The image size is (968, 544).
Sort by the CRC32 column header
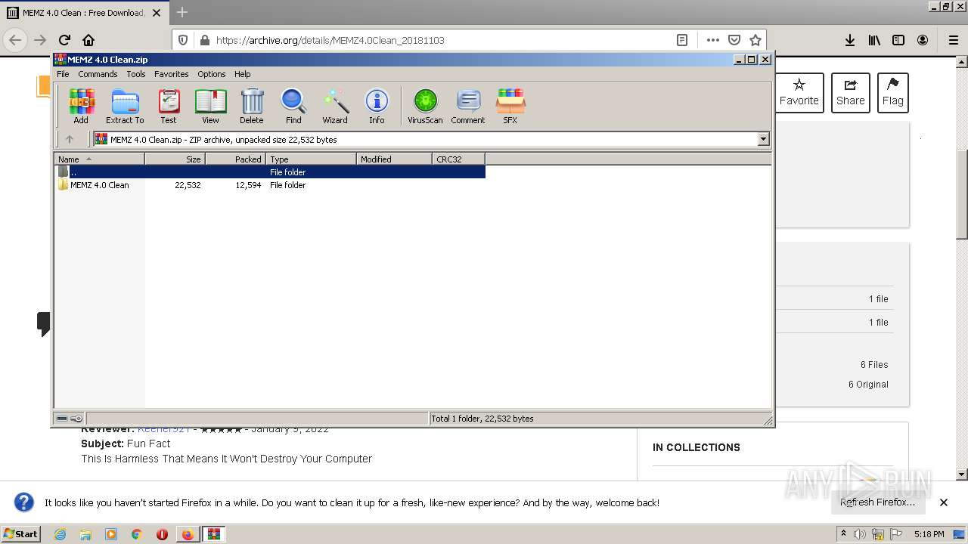tap(458, 159)
